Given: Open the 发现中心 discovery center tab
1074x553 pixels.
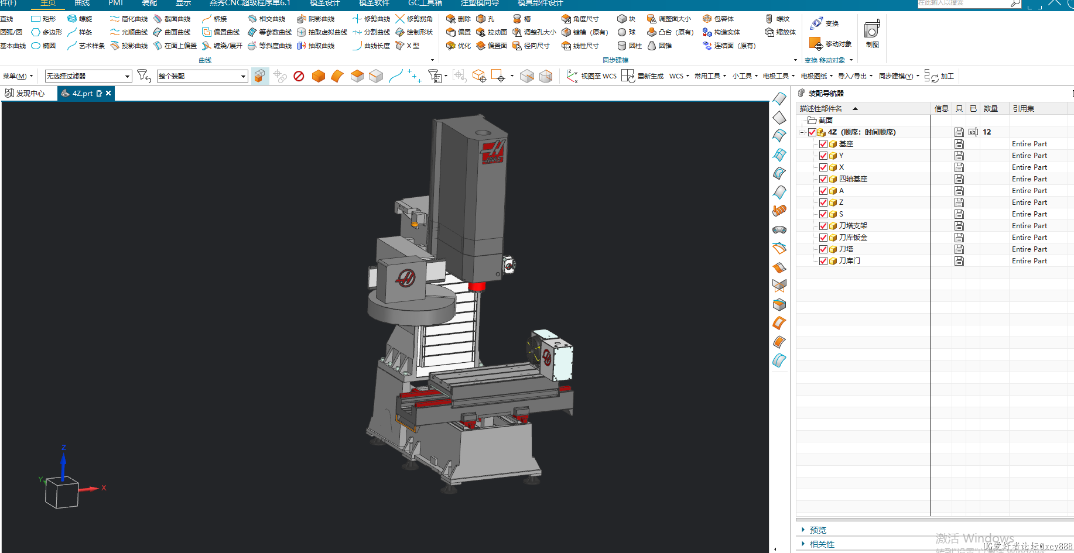Looking at the screenshot, I should (25, 93).
